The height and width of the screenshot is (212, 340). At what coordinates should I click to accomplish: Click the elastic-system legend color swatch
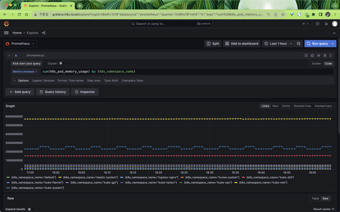point(60,177)
